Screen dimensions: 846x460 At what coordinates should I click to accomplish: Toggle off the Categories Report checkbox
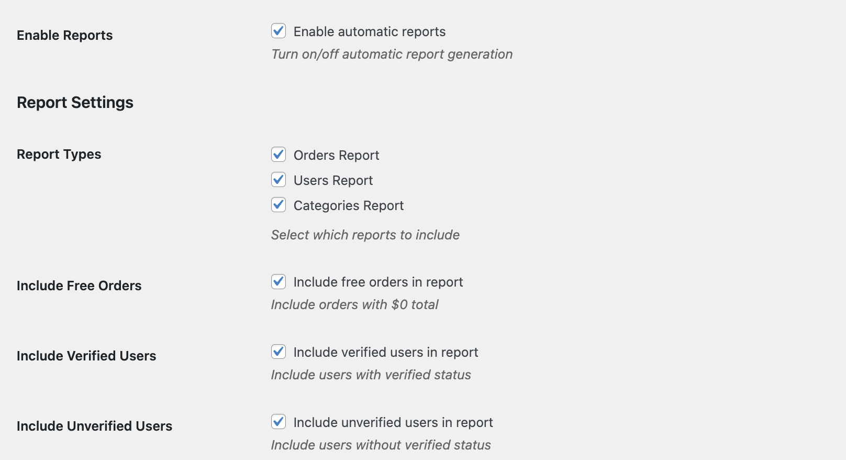point(279,205)
